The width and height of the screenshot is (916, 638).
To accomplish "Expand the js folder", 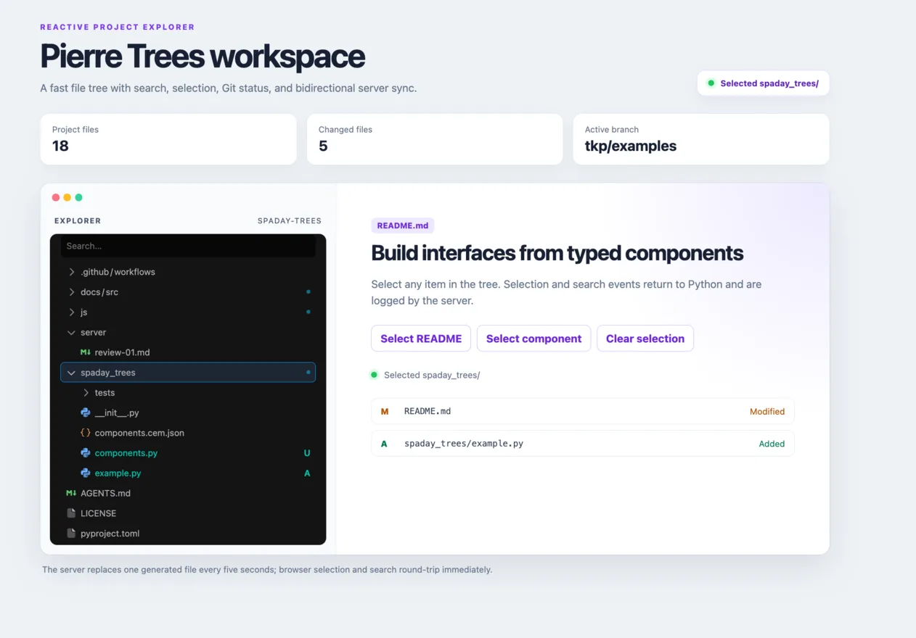I will pos(71,312).
